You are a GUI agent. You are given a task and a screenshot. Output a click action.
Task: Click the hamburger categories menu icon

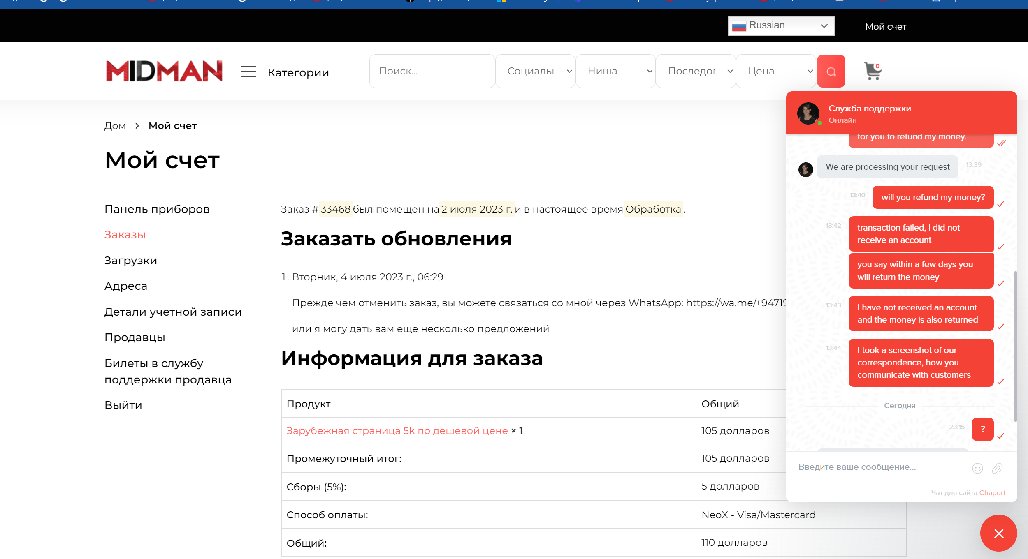pos(248,72)
